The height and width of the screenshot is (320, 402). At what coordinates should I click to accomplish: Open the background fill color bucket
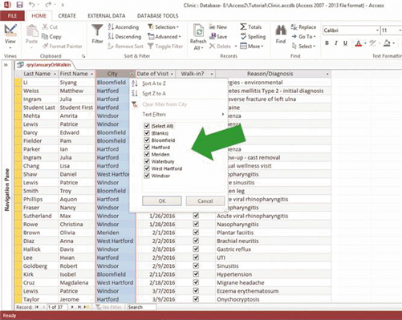pyautogui.click(x=387, y=43)
